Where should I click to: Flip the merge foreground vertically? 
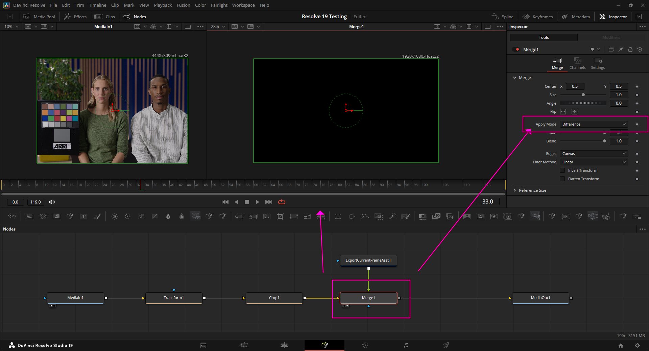coord(575,112)
